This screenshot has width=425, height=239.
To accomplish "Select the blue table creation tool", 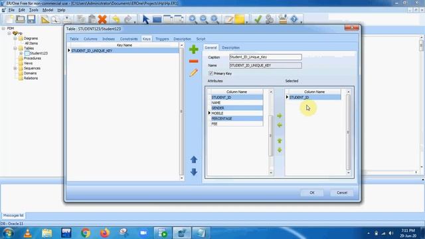I will click(x=157, y=19).
